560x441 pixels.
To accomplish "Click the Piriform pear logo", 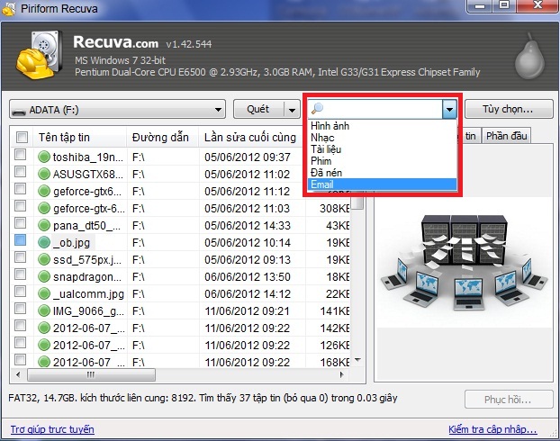I will point(529,57).
